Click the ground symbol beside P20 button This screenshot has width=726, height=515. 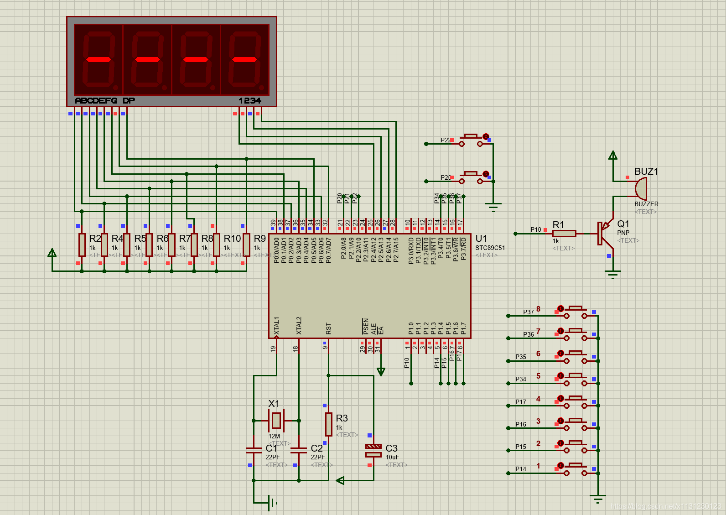[x=493, y=208]
